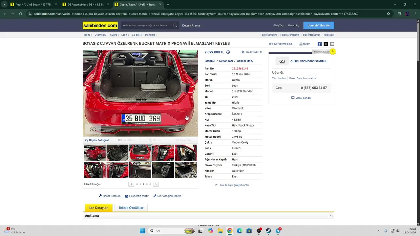Select first gallery pagination dot
Viewport: 420px width, 236px height.
[137, 184]
